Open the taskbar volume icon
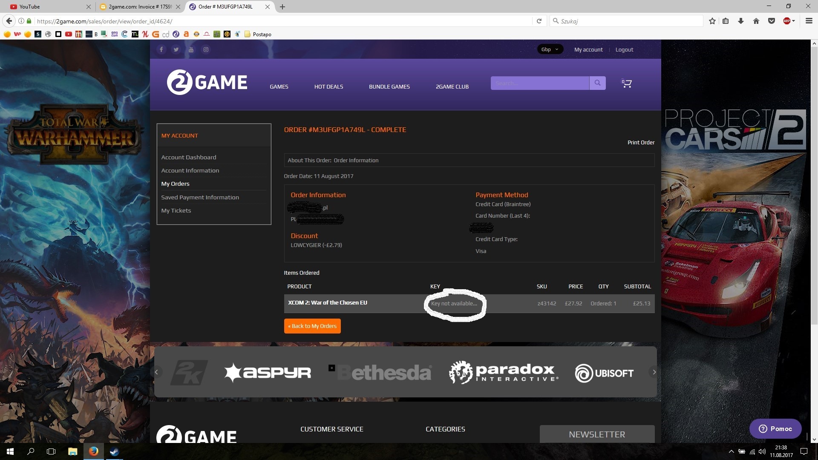Screen dimensions: 818x460 [x=762, y=451]
